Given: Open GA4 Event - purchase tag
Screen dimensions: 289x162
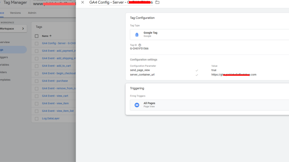Looking at the screenshot, I should (55, 81).
